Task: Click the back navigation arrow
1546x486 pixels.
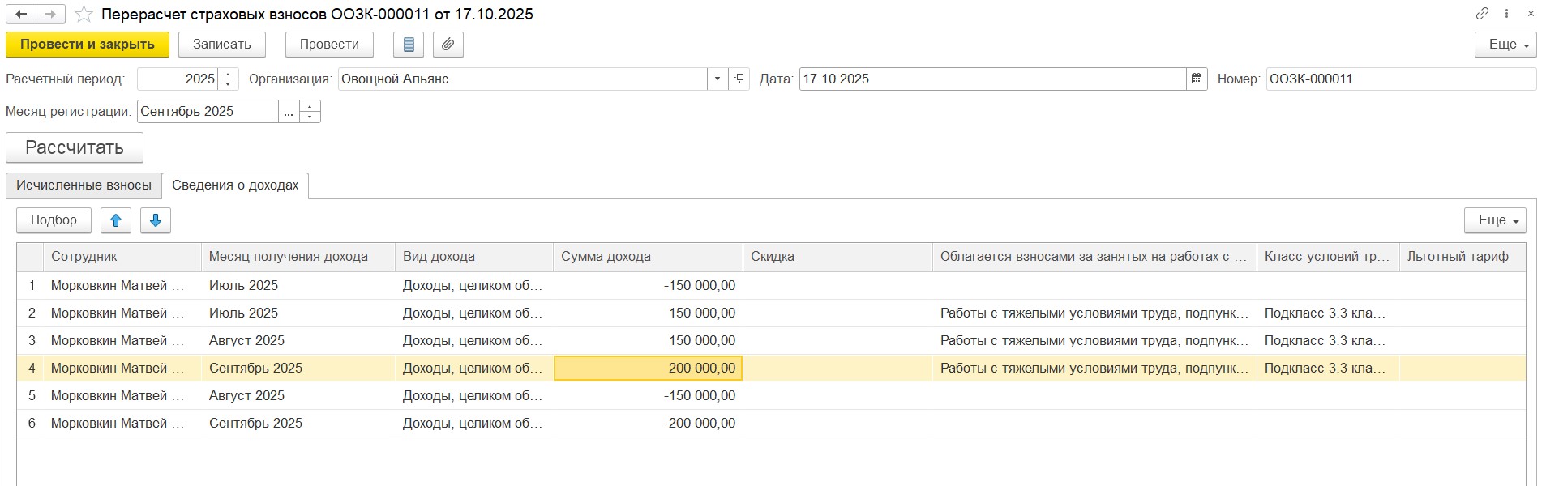Action: click(22, 15)
